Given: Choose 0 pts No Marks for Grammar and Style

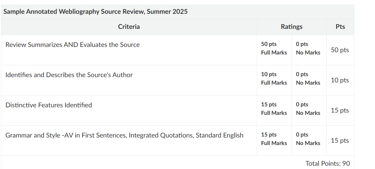Looking at the screenshot, I should click(308, 139).
